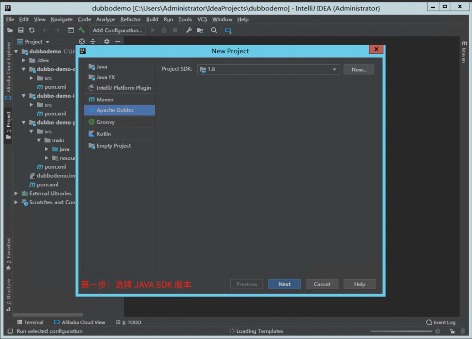Click the Stop square icon
This screenshot has width=472, height=339.
[175, 30]
